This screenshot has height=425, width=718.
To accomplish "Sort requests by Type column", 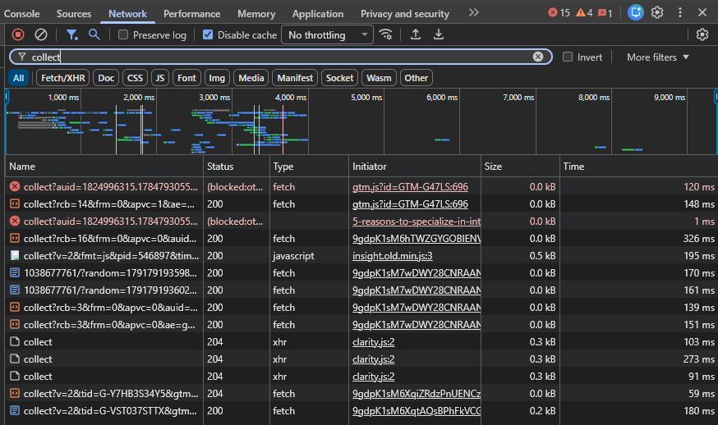I will [x=309, y=167].
